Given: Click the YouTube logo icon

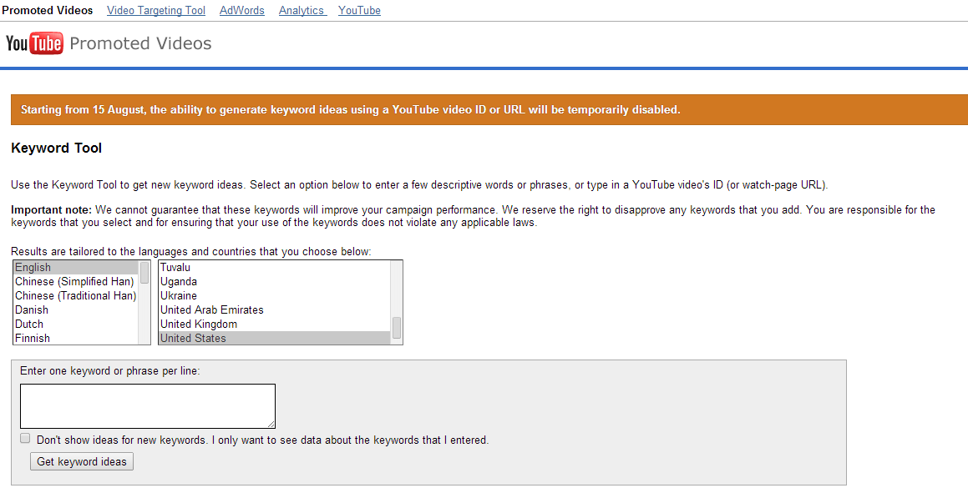Looking at the screenshot, I should click(34, 43).
